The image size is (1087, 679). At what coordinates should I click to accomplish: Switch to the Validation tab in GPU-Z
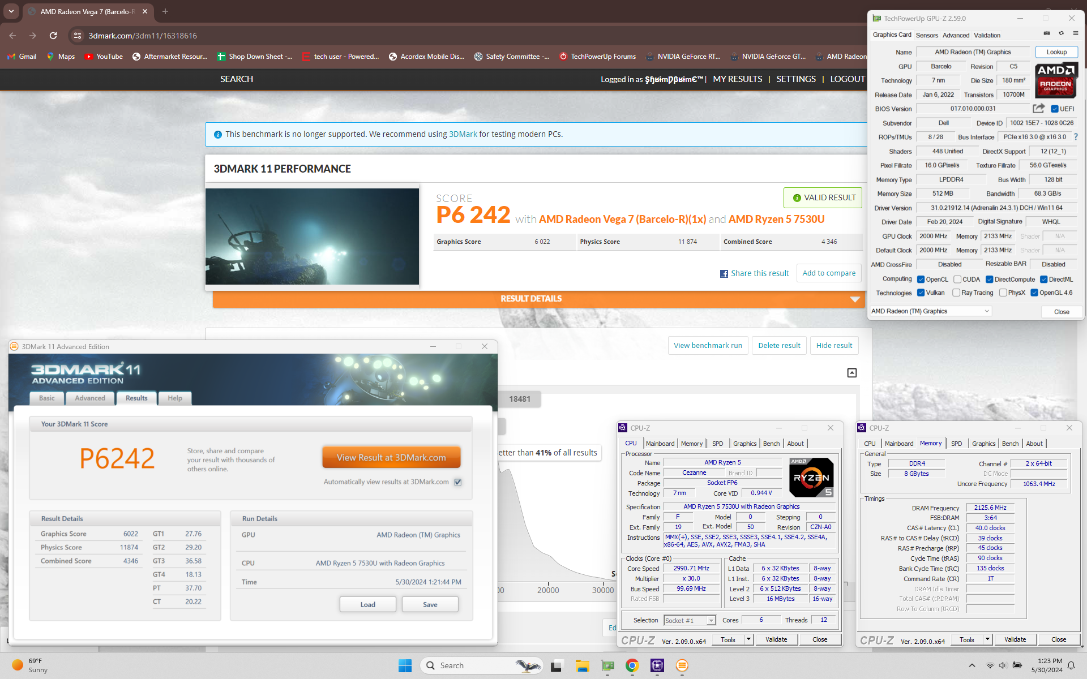[x=987, y=35]
